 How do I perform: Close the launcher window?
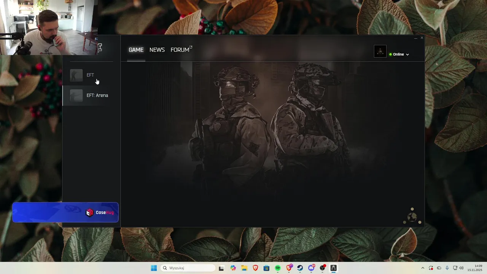coord(422,38)
